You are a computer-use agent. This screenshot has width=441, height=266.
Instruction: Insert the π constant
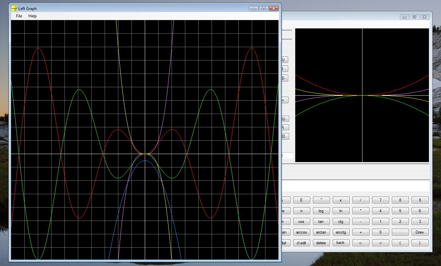point(301,211)
